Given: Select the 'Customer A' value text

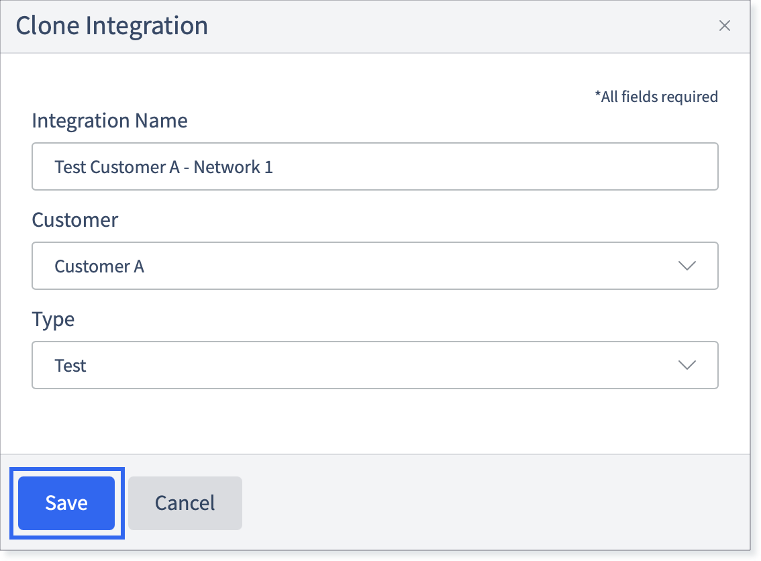Looking at the screenshot, I should click(99, 266).
